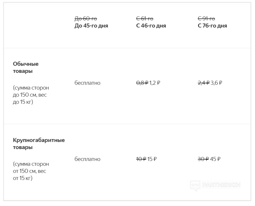Click the crossed-out 'С 91-го' header text

point(206,19)
